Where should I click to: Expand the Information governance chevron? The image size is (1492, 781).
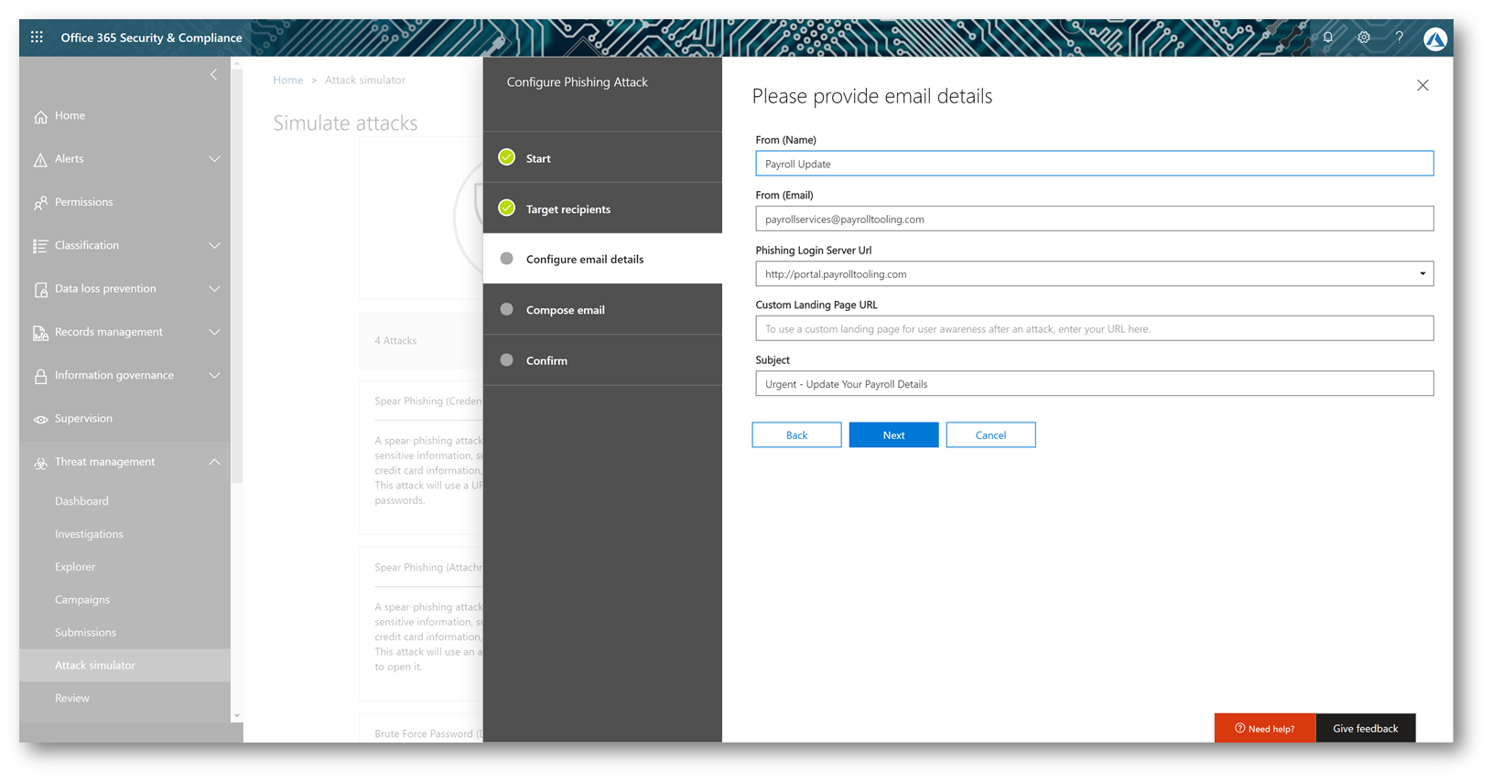[214, 375]
